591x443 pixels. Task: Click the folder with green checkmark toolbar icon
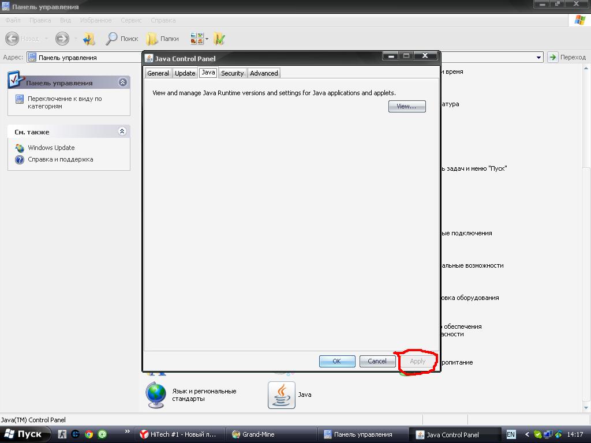click(x=219, y=39)
